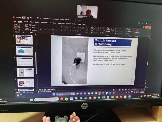Open the Arrange tool
The width and height of the screenshot is (162, 122).
(108, 30)
